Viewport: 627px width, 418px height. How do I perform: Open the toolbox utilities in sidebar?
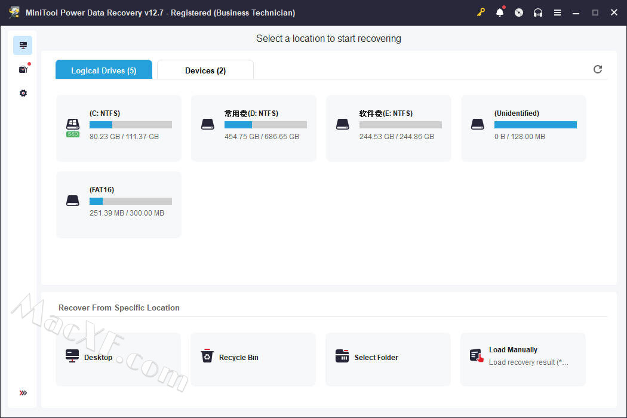[x=23, y=69]
